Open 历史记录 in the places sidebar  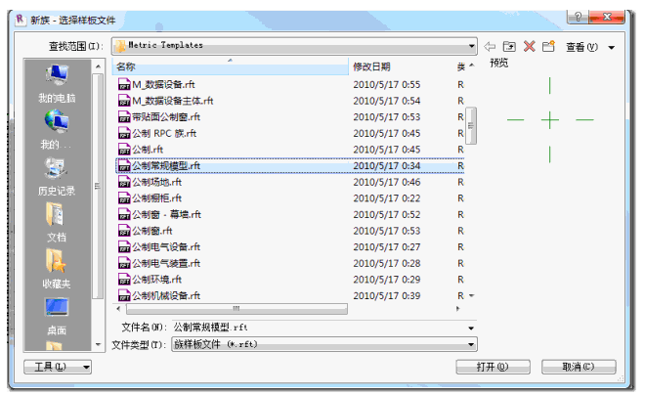pos(56,176)
